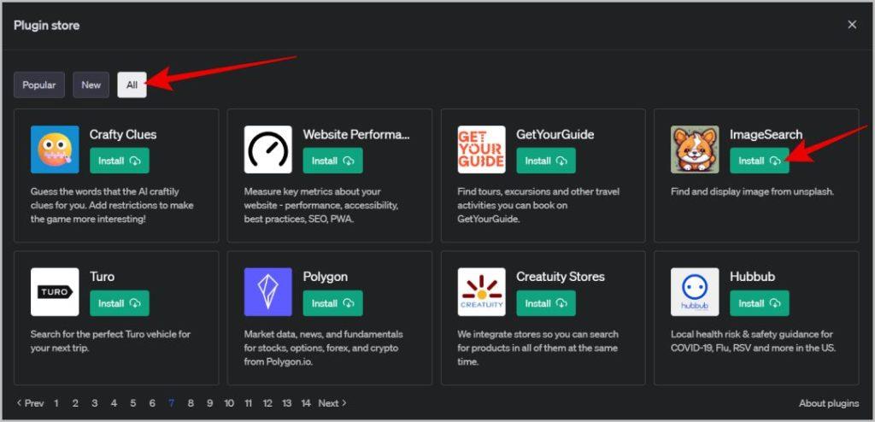
Task: Click the Creatuity Stores plugin title
Action: pos(561,277)
